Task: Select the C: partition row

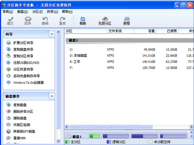Action: pos(129,49)
